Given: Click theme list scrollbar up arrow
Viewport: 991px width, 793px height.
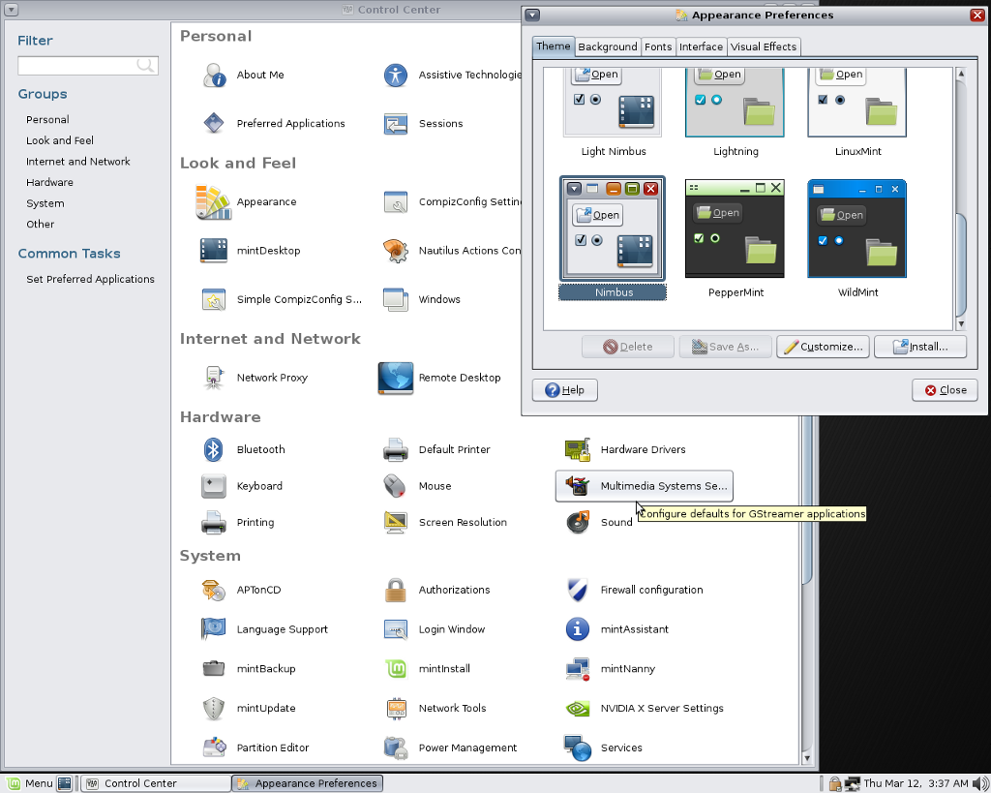Looking at the screenshot, I should [961, 74].
